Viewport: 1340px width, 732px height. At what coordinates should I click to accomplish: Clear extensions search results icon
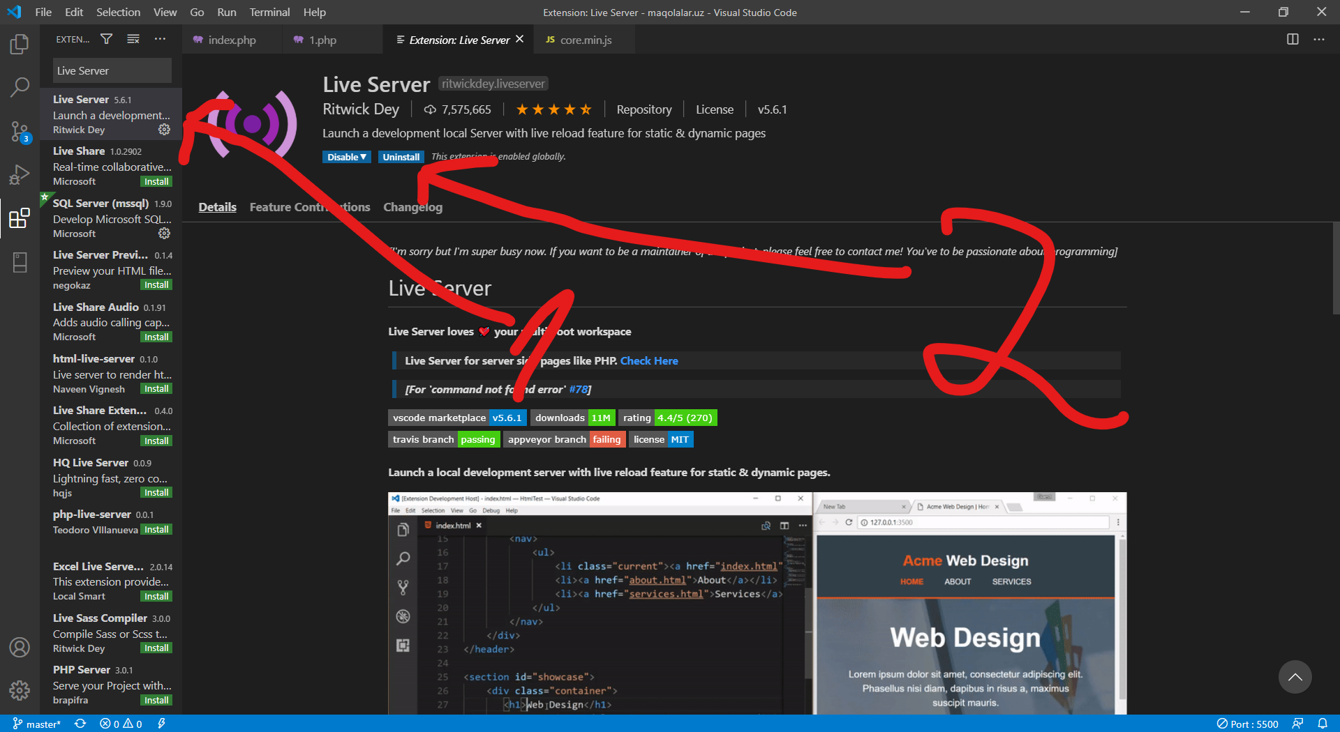tap(133, 39)
